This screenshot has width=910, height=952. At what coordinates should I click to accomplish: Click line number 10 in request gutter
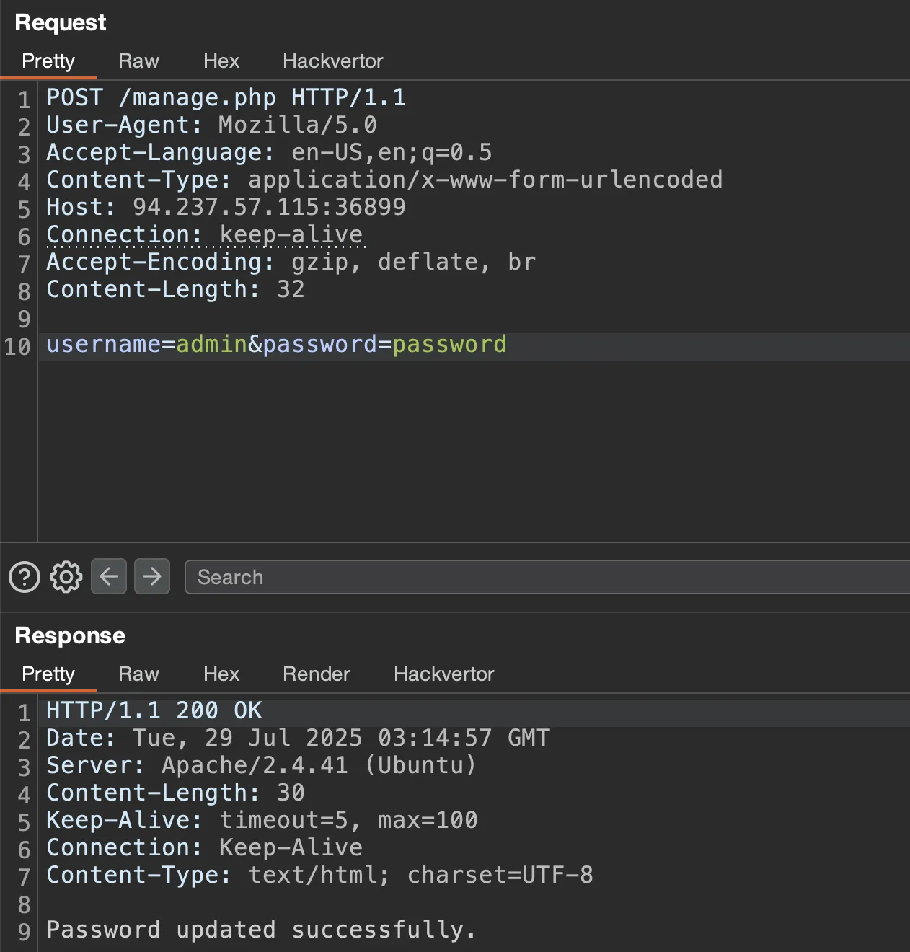click(17, 346)
